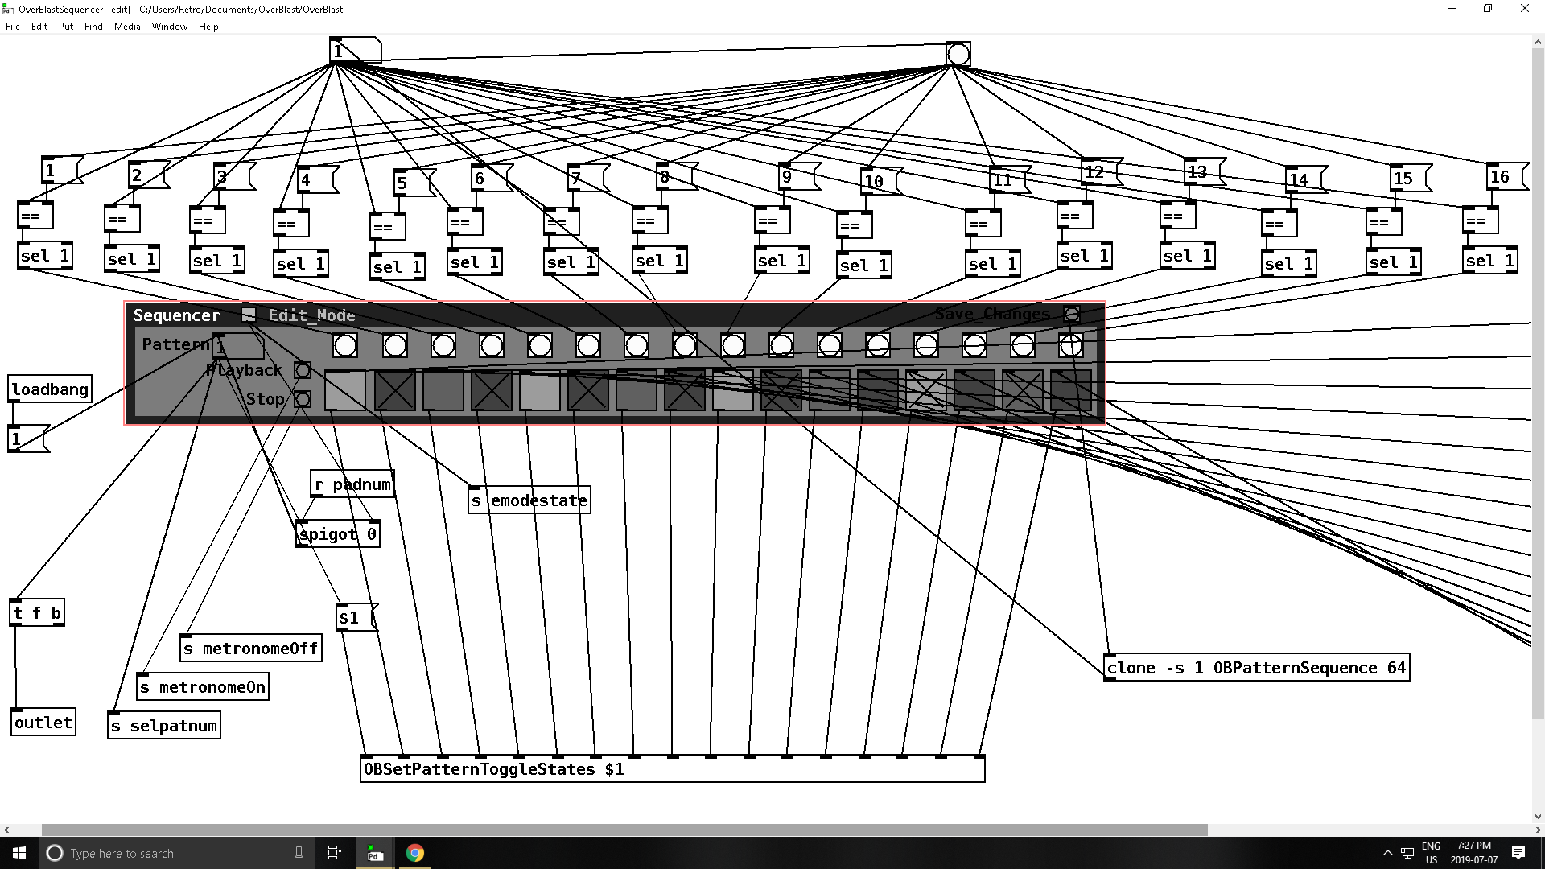The height and width of the screenshot is (869, 1545).
Task: Click the Save_Changes bang button
Action: tap(1071, 314)
